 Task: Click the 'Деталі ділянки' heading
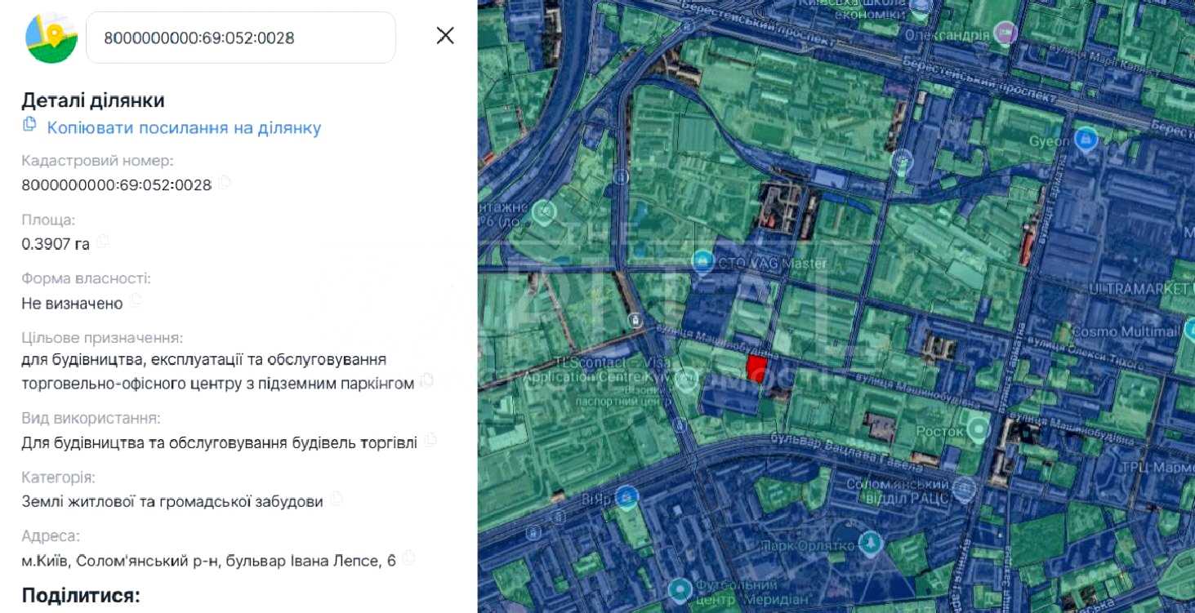[93, 100]
